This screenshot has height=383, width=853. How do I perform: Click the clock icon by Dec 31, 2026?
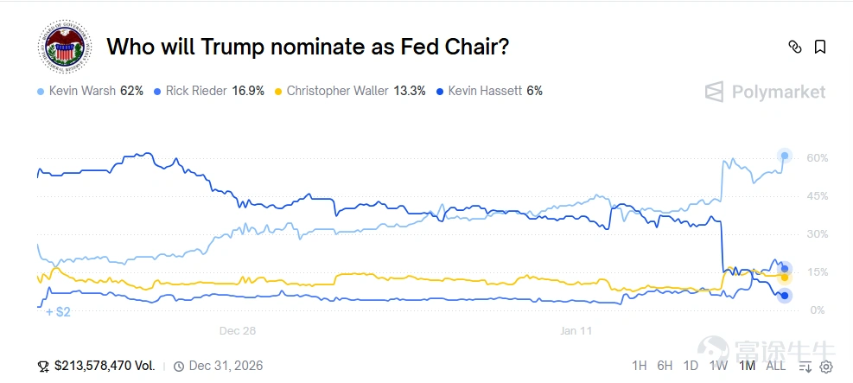180,366
